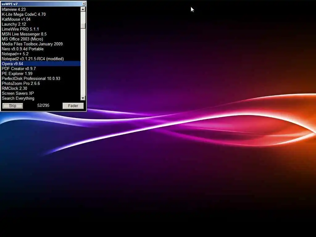Pick Launchy 2.12 from the list

click(x=41, y=24)
